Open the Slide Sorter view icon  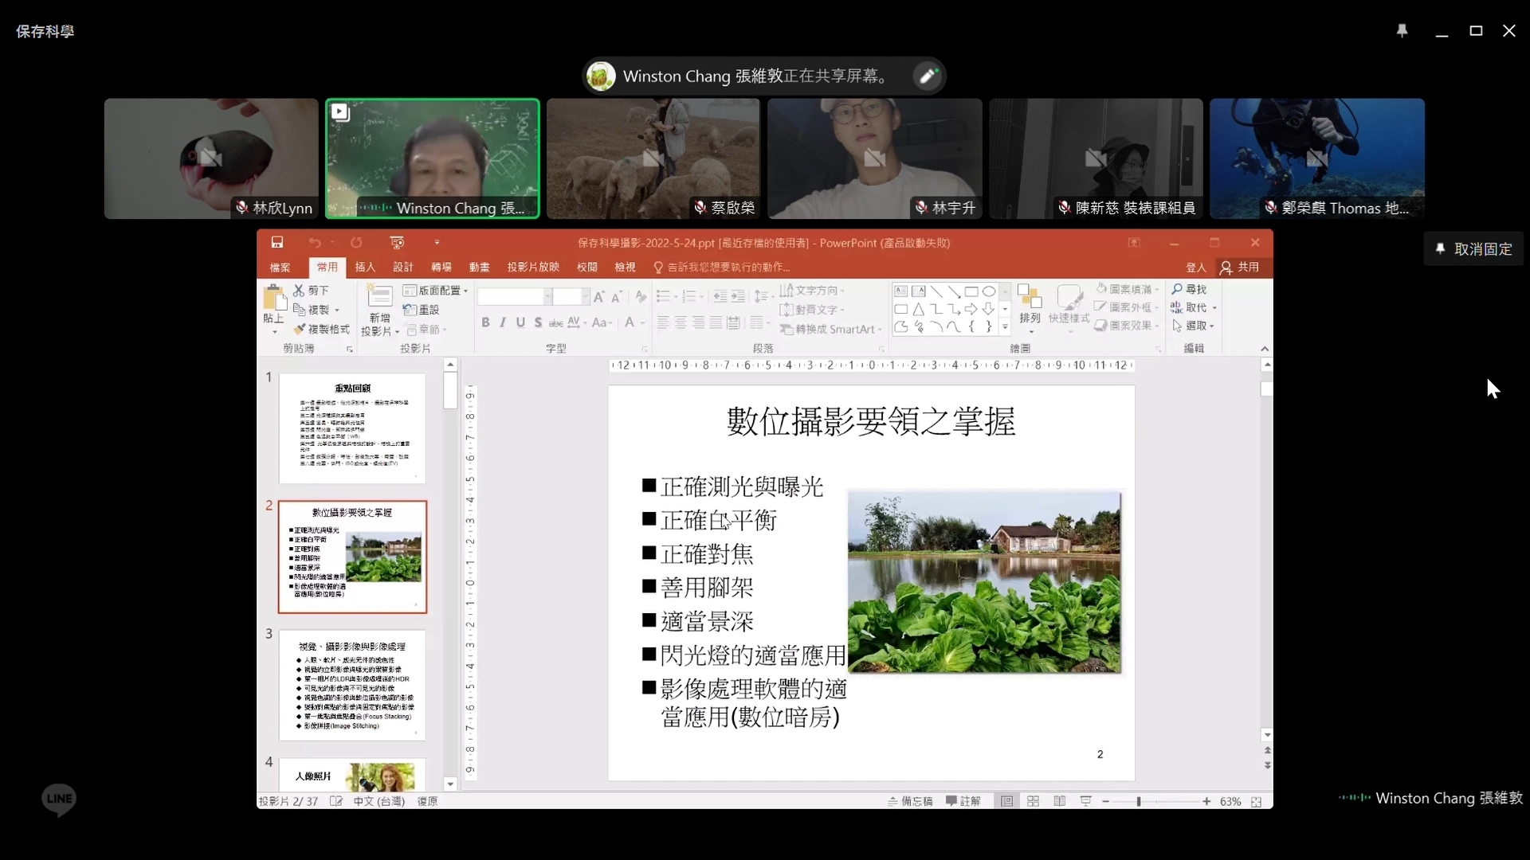pos(1033,801)
